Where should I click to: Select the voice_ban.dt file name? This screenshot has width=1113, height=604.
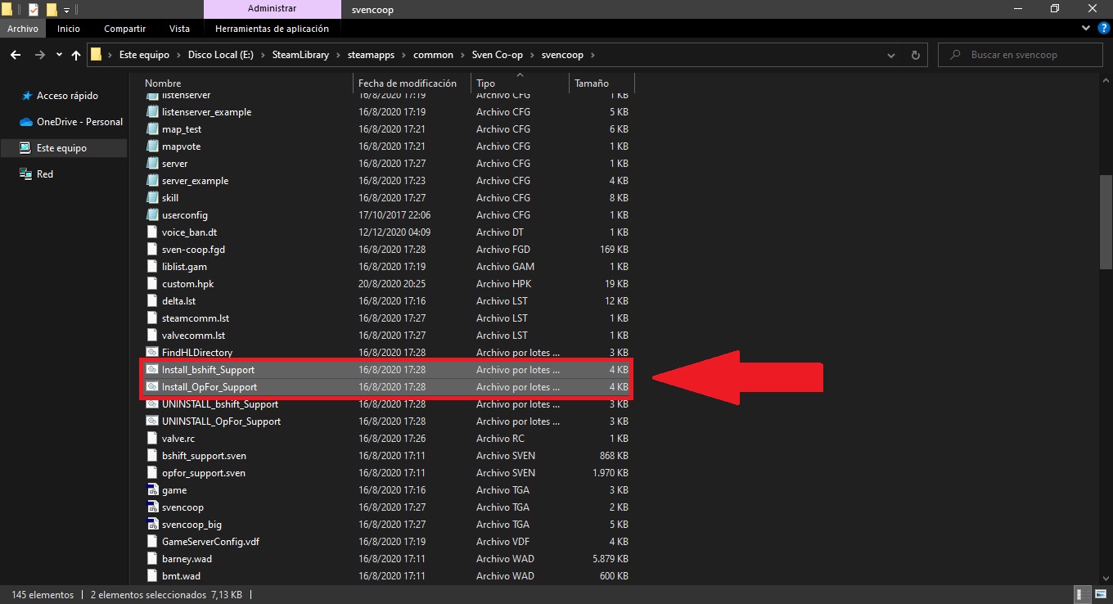pyautogui.click(x=189, y=232)
